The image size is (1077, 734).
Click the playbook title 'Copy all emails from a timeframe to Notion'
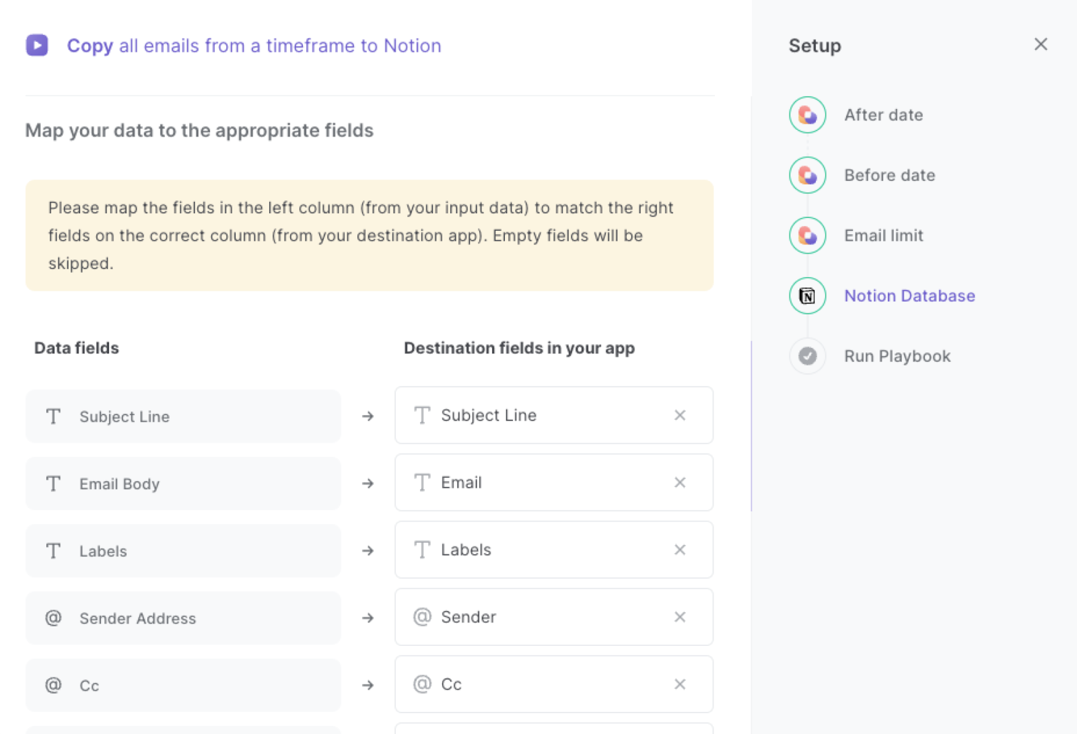(x=254, y=46)
